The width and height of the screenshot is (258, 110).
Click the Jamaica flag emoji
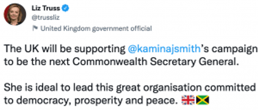click(202, 100)
